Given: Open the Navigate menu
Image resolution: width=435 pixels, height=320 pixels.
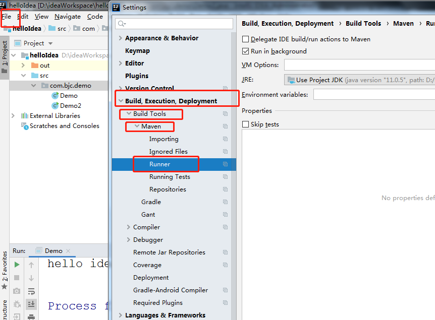Looking at the screenshot, I should pyautogui.click(x=68, y=17).
